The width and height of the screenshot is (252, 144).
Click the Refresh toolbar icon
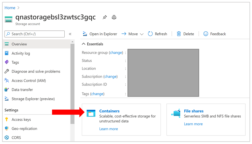[x=150, y=34]
